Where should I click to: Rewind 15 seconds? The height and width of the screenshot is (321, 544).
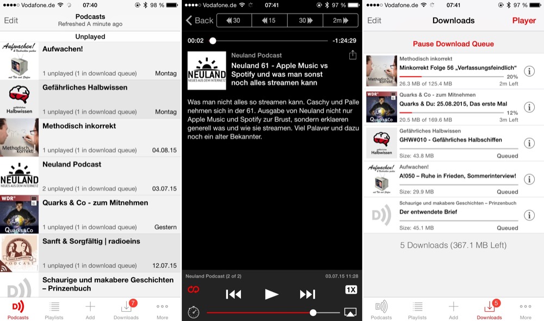click(x=269, y=21)
